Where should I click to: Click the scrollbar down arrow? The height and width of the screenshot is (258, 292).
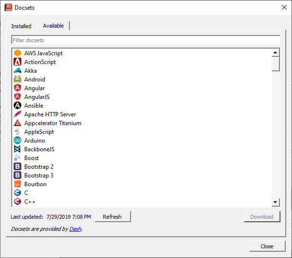276,202
